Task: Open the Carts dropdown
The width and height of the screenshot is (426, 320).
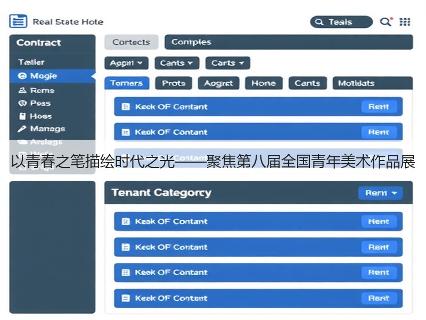Action: click(x=228, y=63)
